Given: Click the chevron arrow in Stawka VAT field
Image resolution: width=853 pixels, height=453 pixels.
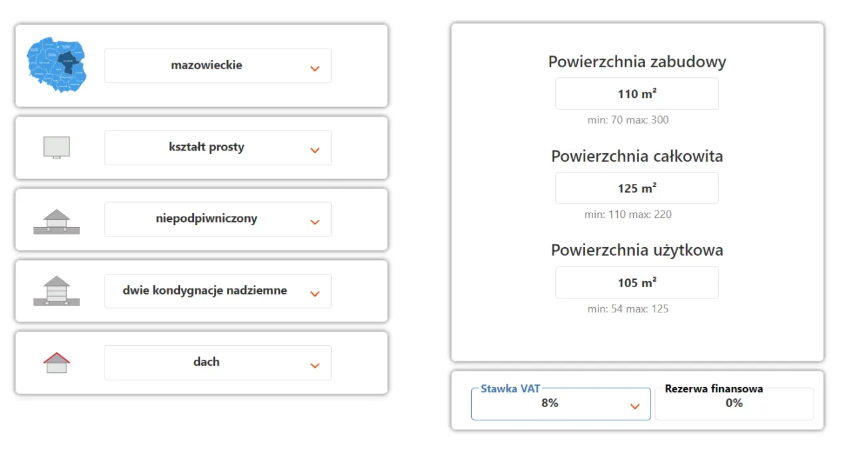Looking at the screenshot, I should 635,406.
